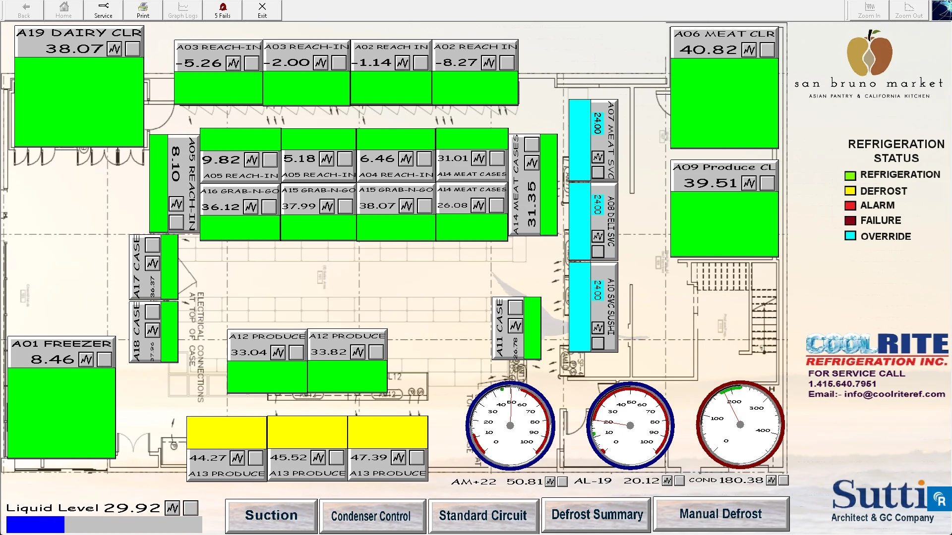Click the graph icon for A07 Meat SVC
The height and width of the screenshot is (535, 952).
[598, 157]
